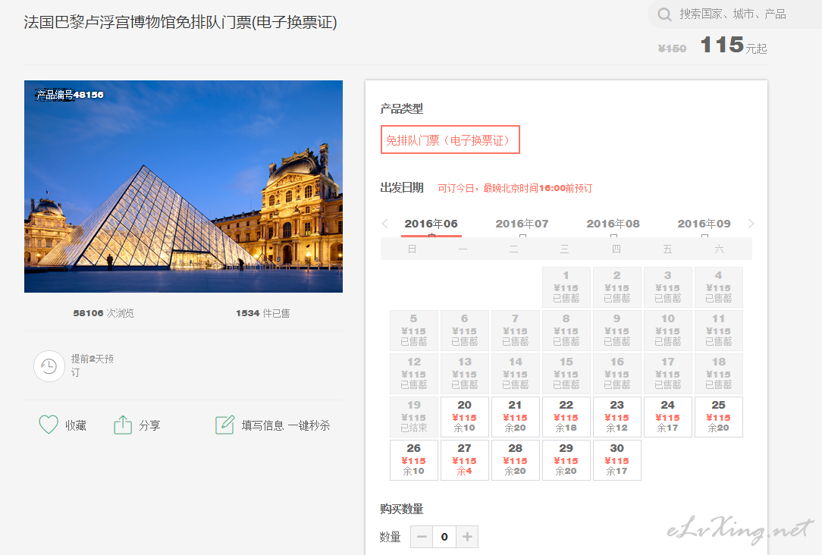Pick June 22 with 余18 left
The width and height of the screenshot is (822, 555).
566,417
